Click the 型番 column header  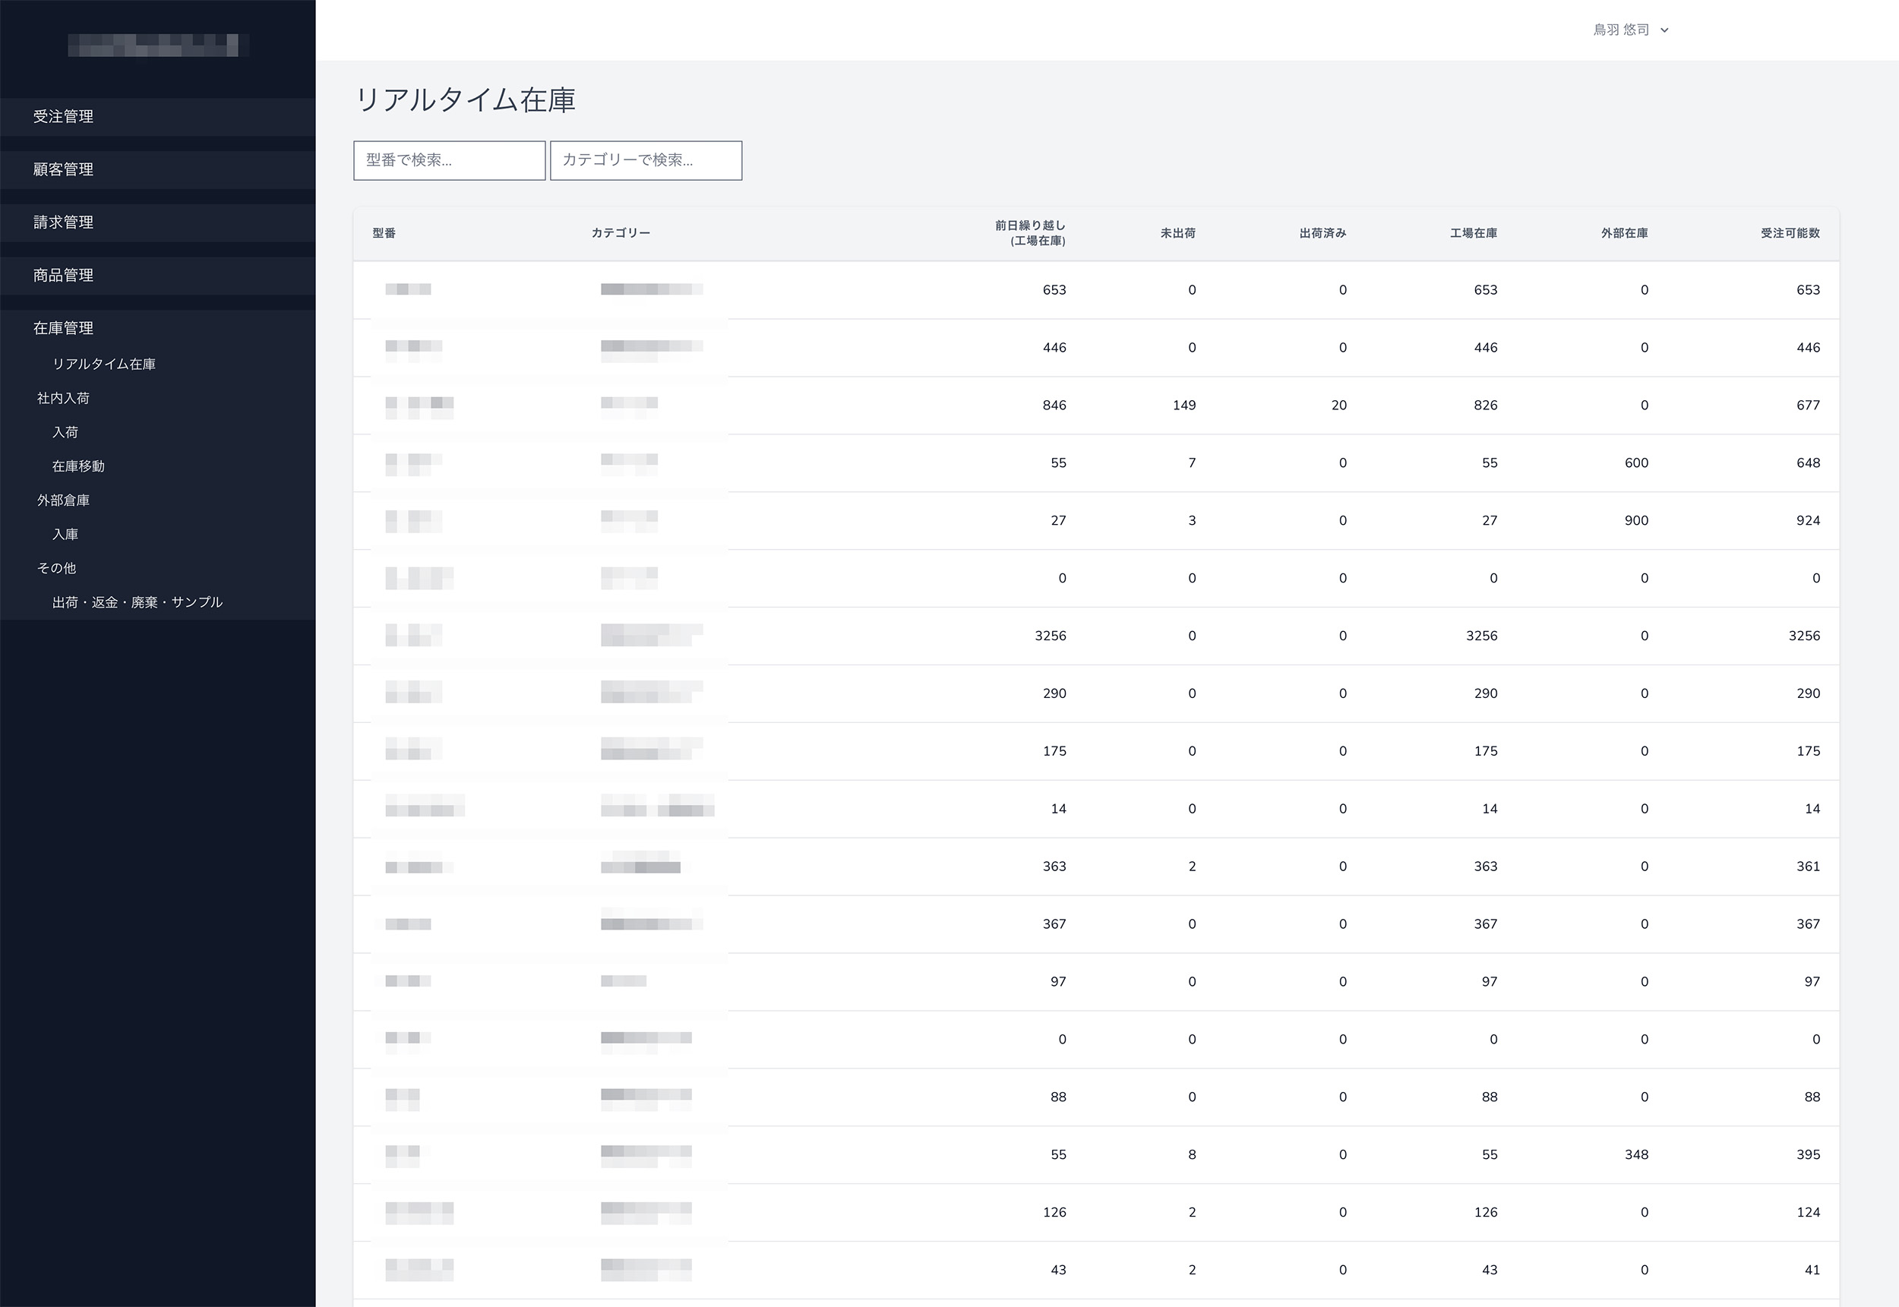pyautogui.click(x=384, y=233)
